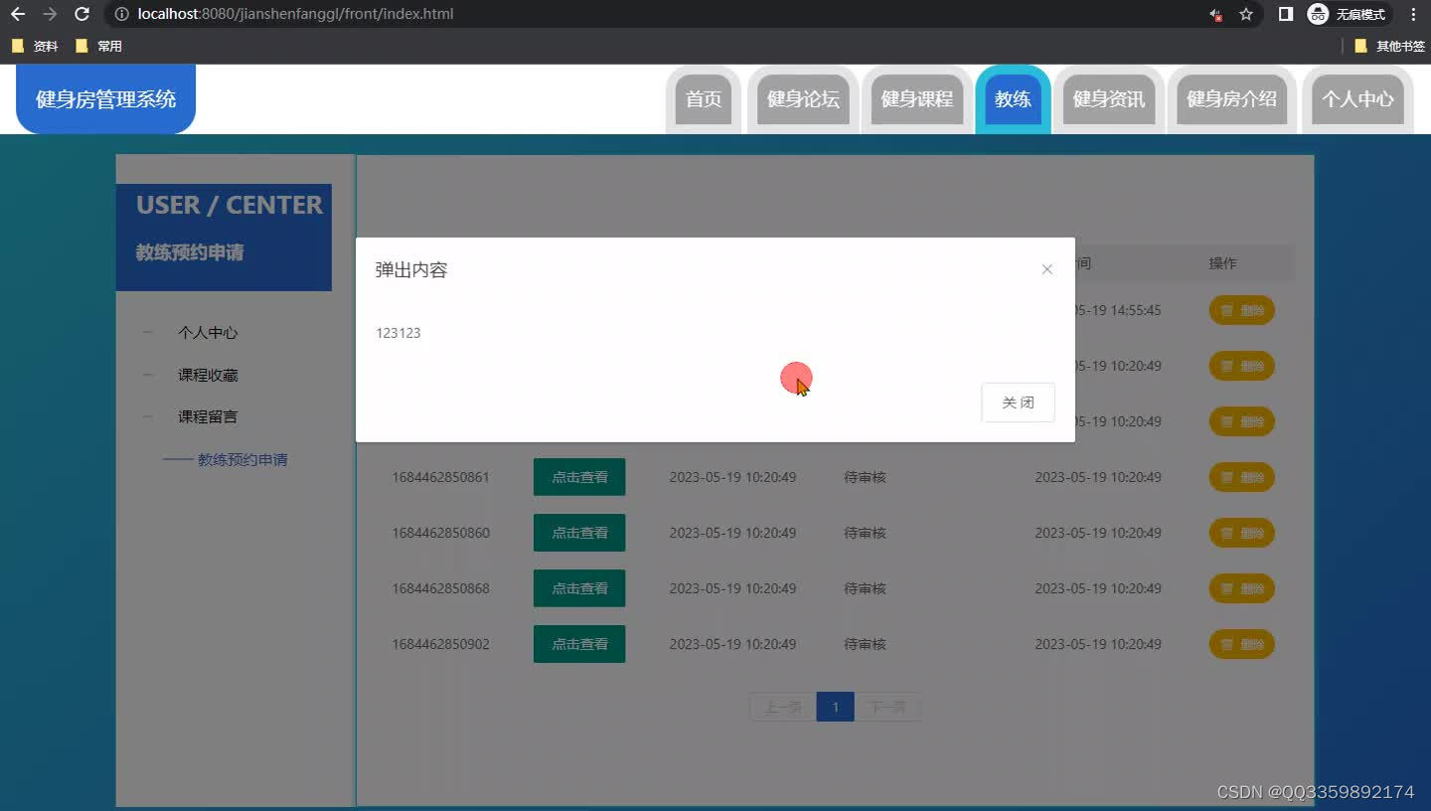The image size is (1431, 811).
Task: Click 点击查看 for row 1684462850861
Action: pyautogui.click(x=579, y=477)
